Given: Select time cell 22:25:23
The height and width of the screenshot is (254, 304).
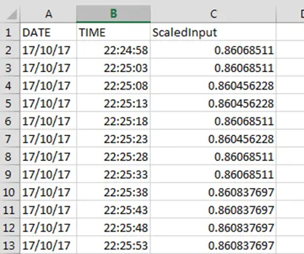Looking at the screenshot, I should 114,139.
